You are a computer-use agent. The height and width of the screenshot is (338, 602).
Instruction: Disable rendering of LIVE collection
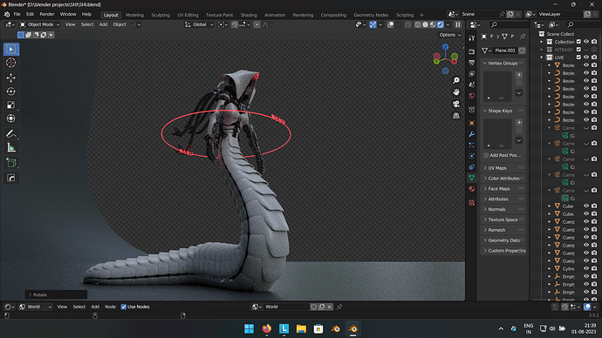[594, 57]
